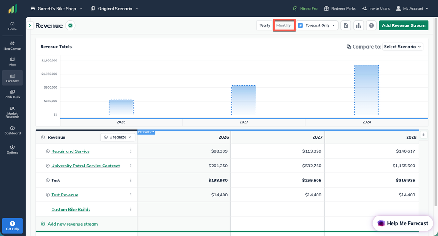Click the export document icon
The width and height of the screenshot is (438, 236).
(x=345, y=25)
